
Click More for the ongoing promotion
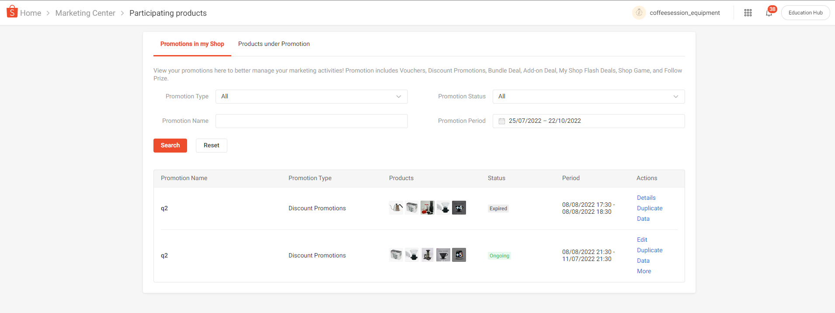pos(644,271)
